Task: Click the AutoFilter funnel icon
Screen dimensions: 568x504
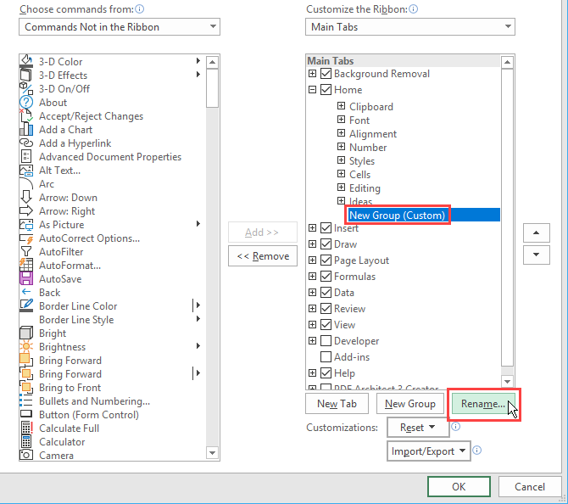Action: click(x=25, y=252)
